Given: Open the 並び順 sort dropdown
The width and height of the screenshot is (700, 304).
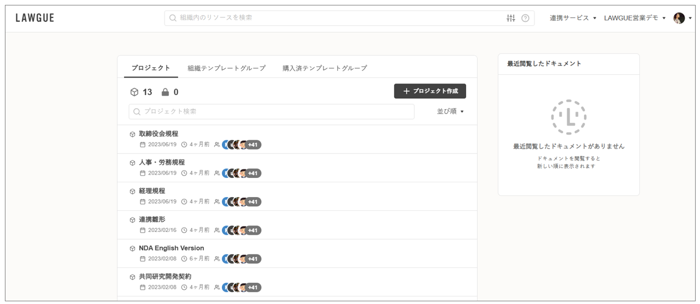Looking at the screenshot, I should (450, 111).
